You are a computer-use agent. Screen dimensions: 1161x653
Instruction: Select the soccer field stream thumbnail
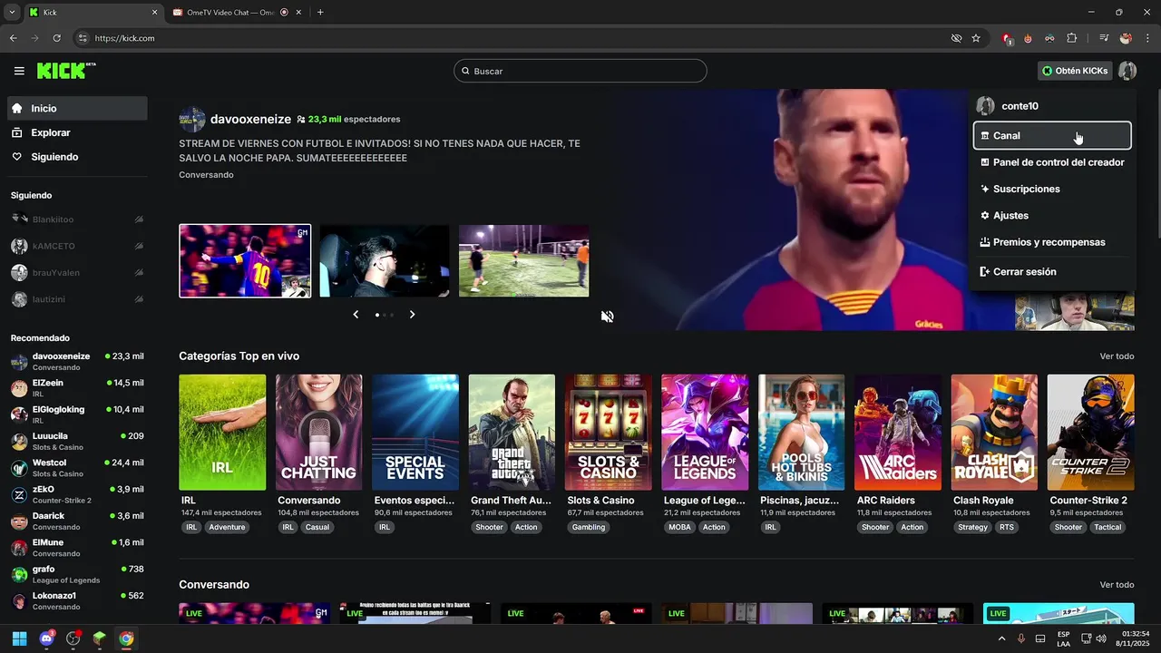coord(524,261)
